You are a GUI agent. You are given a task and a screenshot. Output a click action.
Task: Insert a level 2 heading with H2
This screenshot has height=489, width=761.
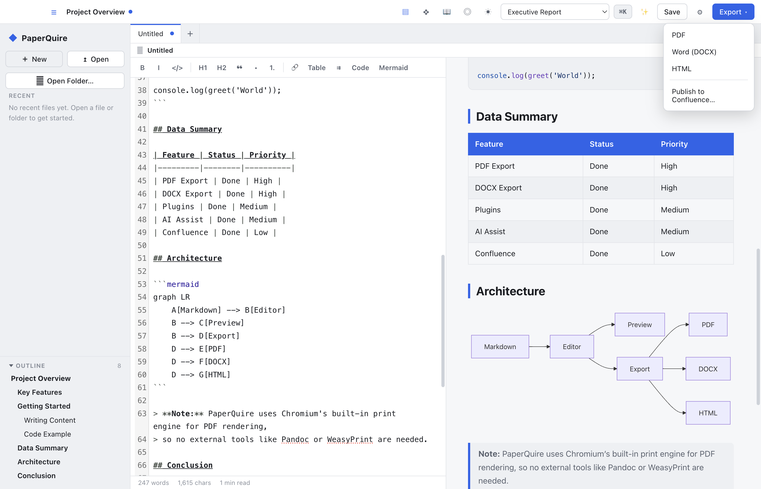pyautogui.click(x=222, y=68)
